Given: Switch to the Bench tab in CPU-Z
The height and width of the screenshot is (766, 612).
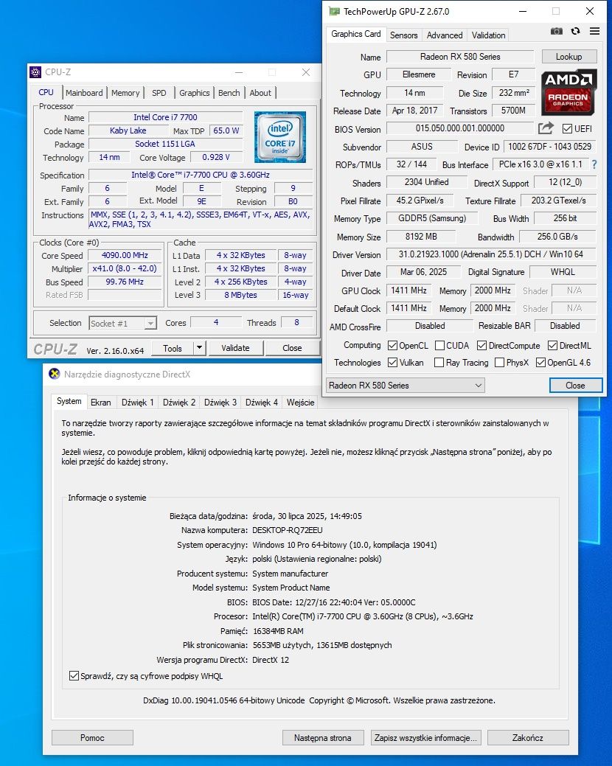Looking at the screenshot, I should [229, 93].
